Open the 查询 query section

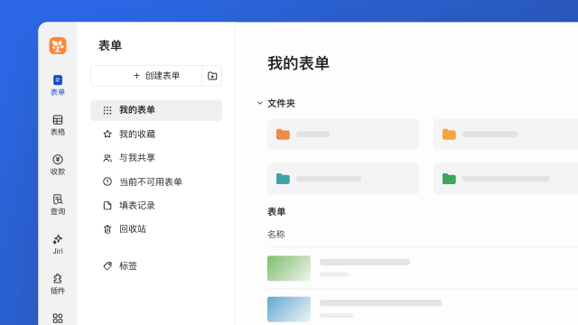[x=58, y=205]
